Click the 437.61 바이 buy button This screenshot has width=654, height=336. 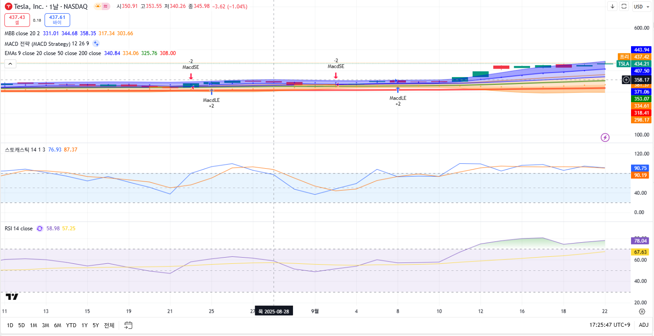click(x=57, y=20)
